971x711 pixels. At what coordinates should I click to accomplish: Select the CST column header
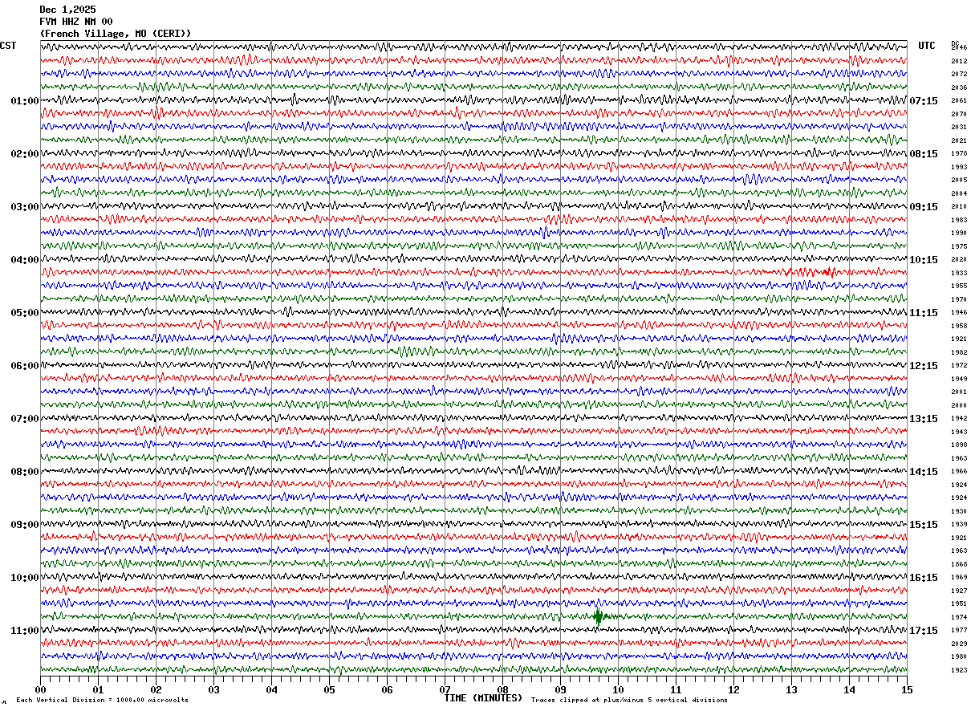click(8, 46)
